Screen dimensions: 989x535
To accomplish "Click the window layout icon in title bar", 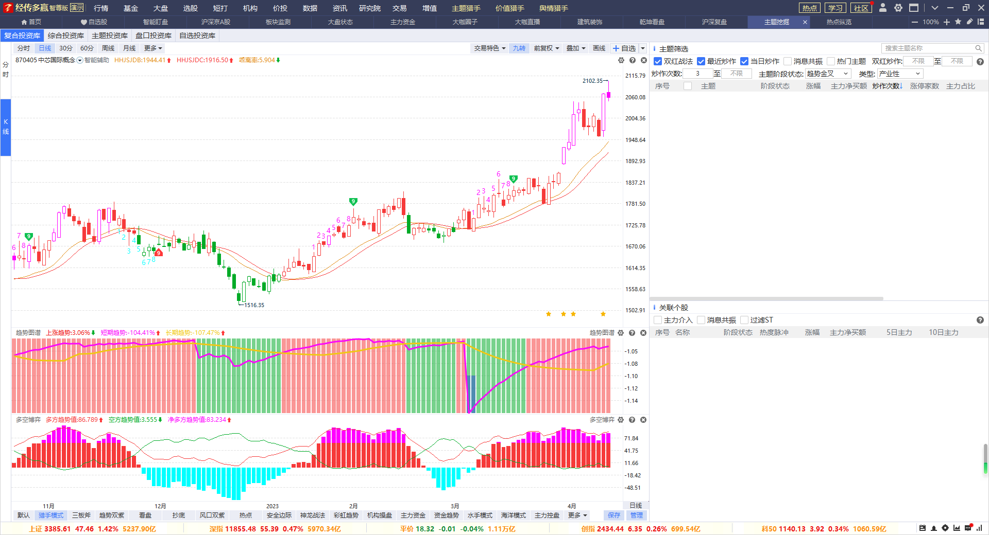I will point(914,8).
